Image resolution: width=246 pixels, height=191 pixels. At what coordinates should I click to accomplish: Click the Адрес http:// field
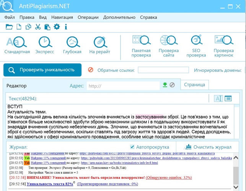[x=123, y=86]
